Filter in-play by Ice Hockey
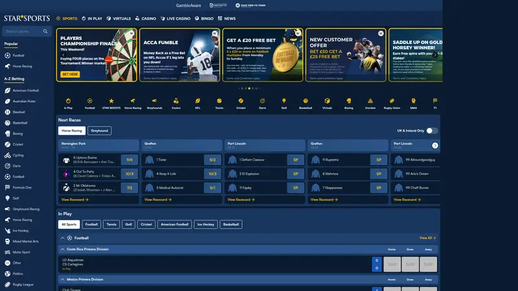518x291 pixels. coord(206,224)
